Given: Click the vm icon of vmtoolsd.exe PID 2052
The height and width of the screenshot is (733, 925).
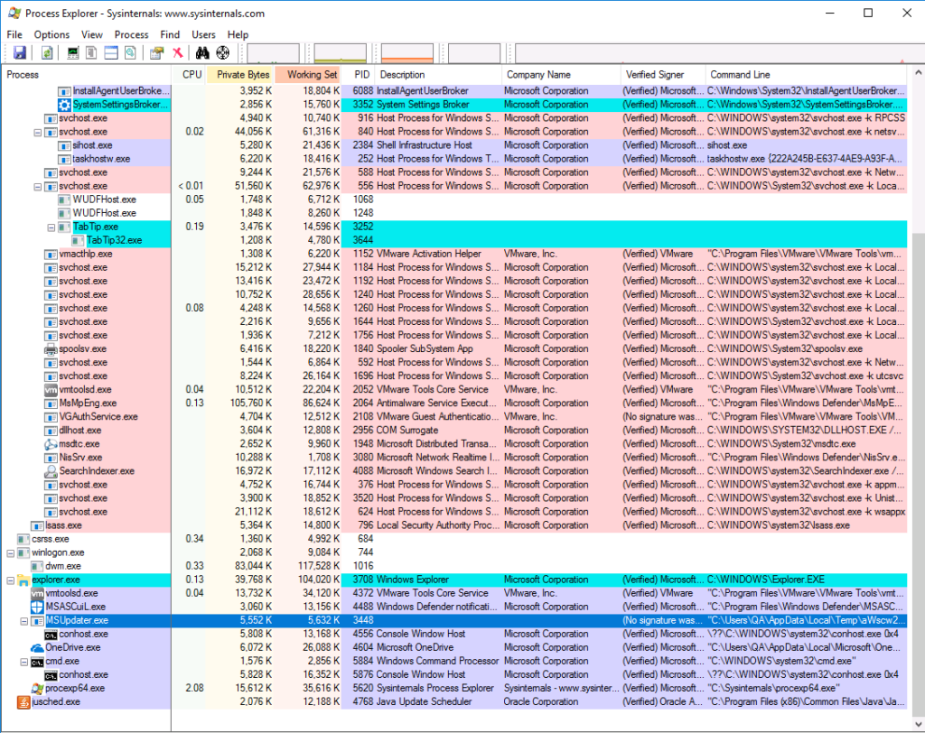Looking at the screenshot, I should click(51, 390).
